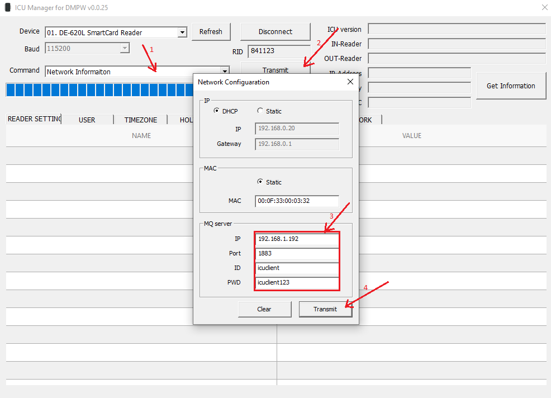
Task: Expand the Command dropdown
Action: point(225,71)
